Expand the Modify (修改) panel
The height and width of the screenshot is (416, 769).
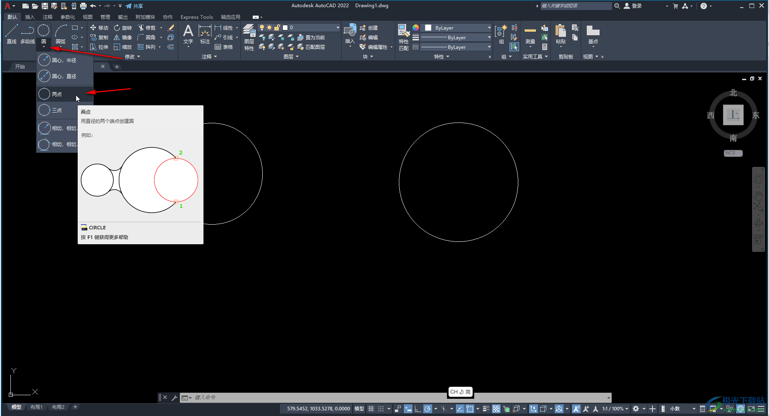[133, 57]
